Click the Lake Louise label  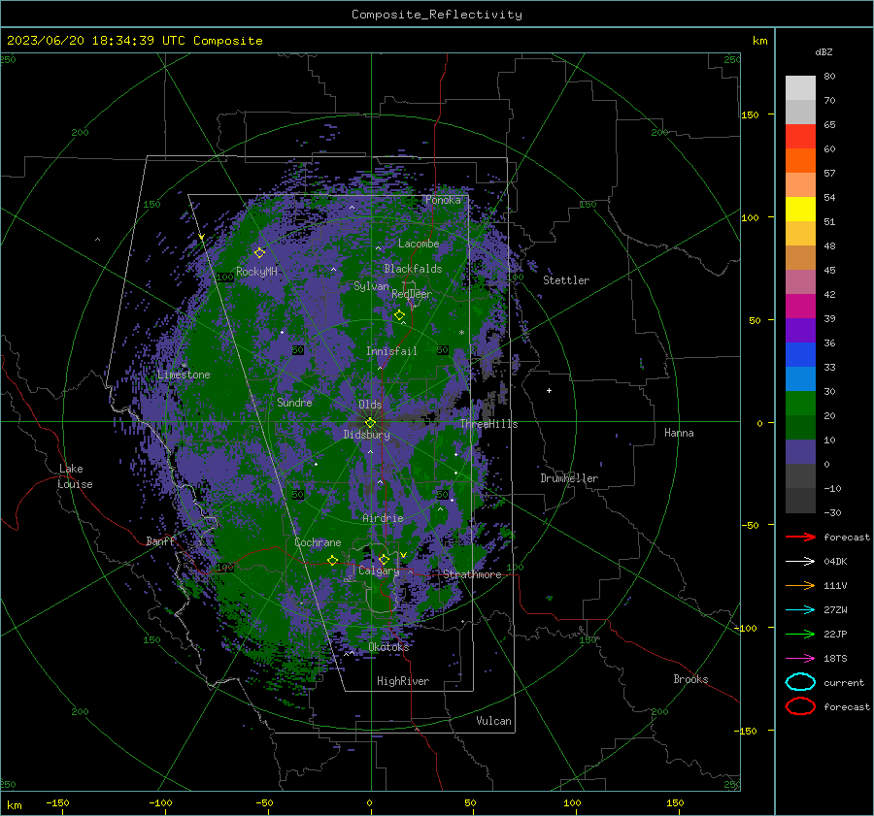tap(75, 476)
